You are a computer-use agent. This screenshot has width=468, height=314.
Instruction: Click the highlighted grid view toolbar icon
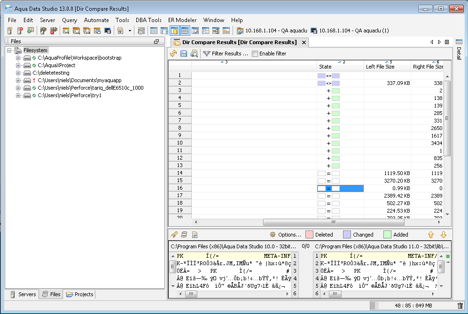(x=185, y=31)
